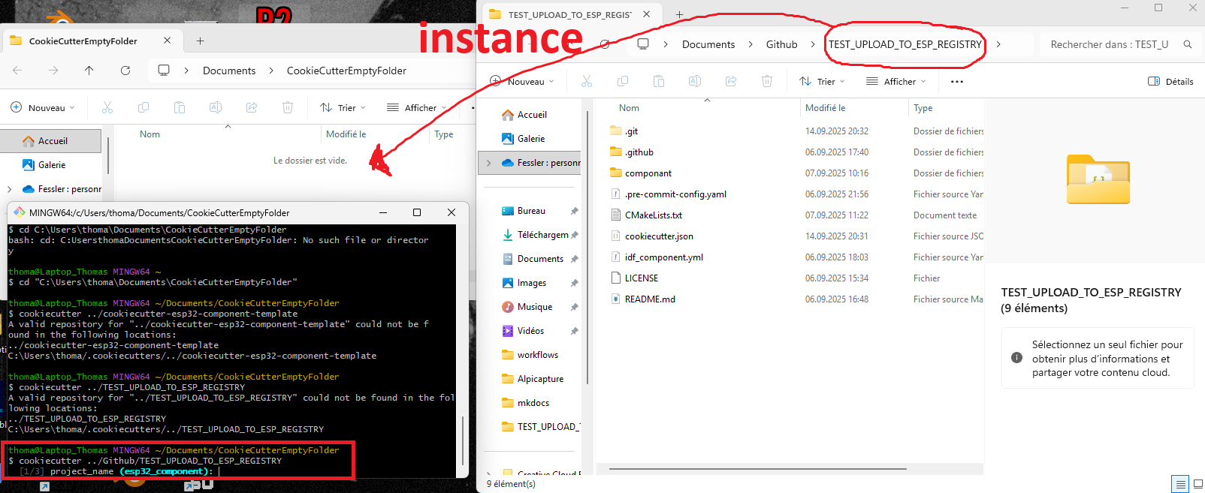Image resolution: width=1205 pixels, height=493 pixels.
Task: Click the search magnifier icon in TEST_UPLOAD window
Action: [1188, 44]
